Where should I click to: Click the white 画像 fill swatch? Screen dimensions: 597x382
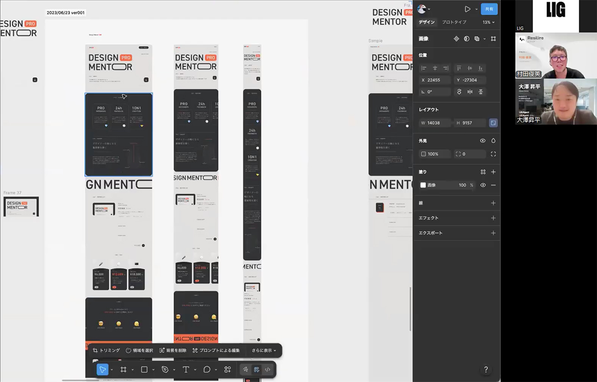[423, 185]
